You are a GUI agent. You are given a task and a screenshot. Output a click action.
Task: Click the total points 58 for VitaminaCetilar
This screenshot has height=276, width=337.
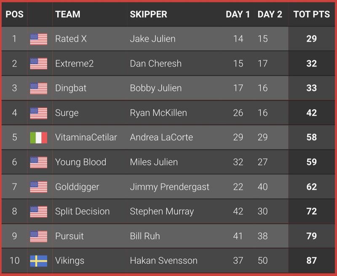pyautogui.click(x=312, y=137)
